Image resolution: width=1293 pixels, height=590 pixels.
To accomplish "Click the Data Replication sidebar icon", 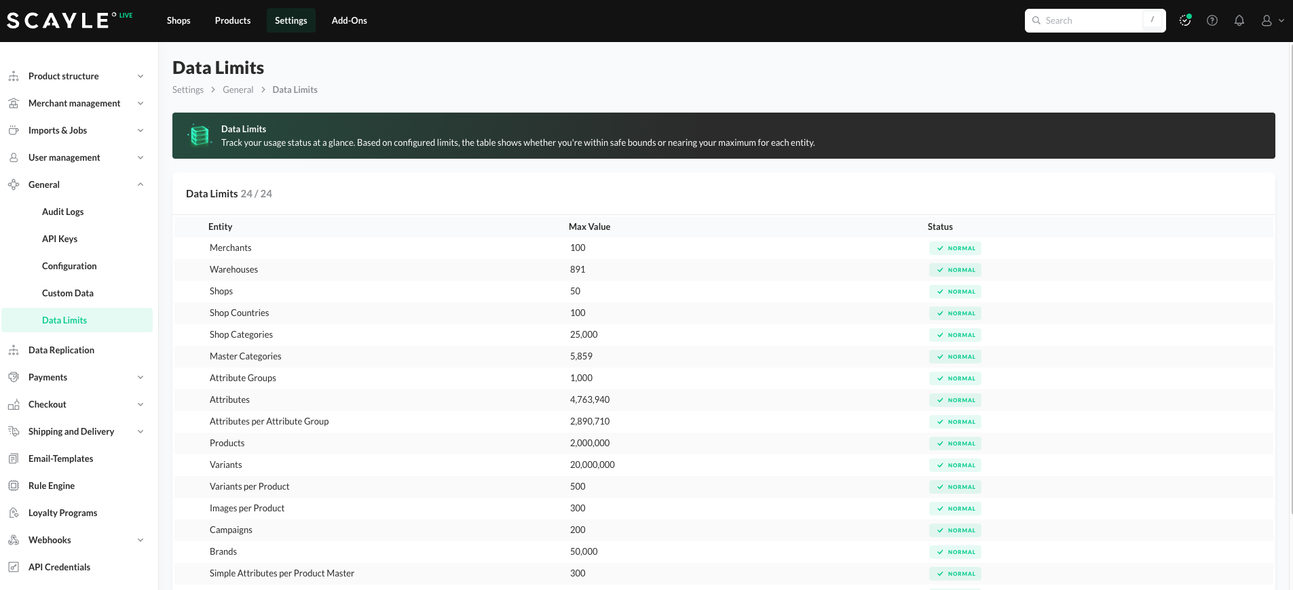I will 14,350.
